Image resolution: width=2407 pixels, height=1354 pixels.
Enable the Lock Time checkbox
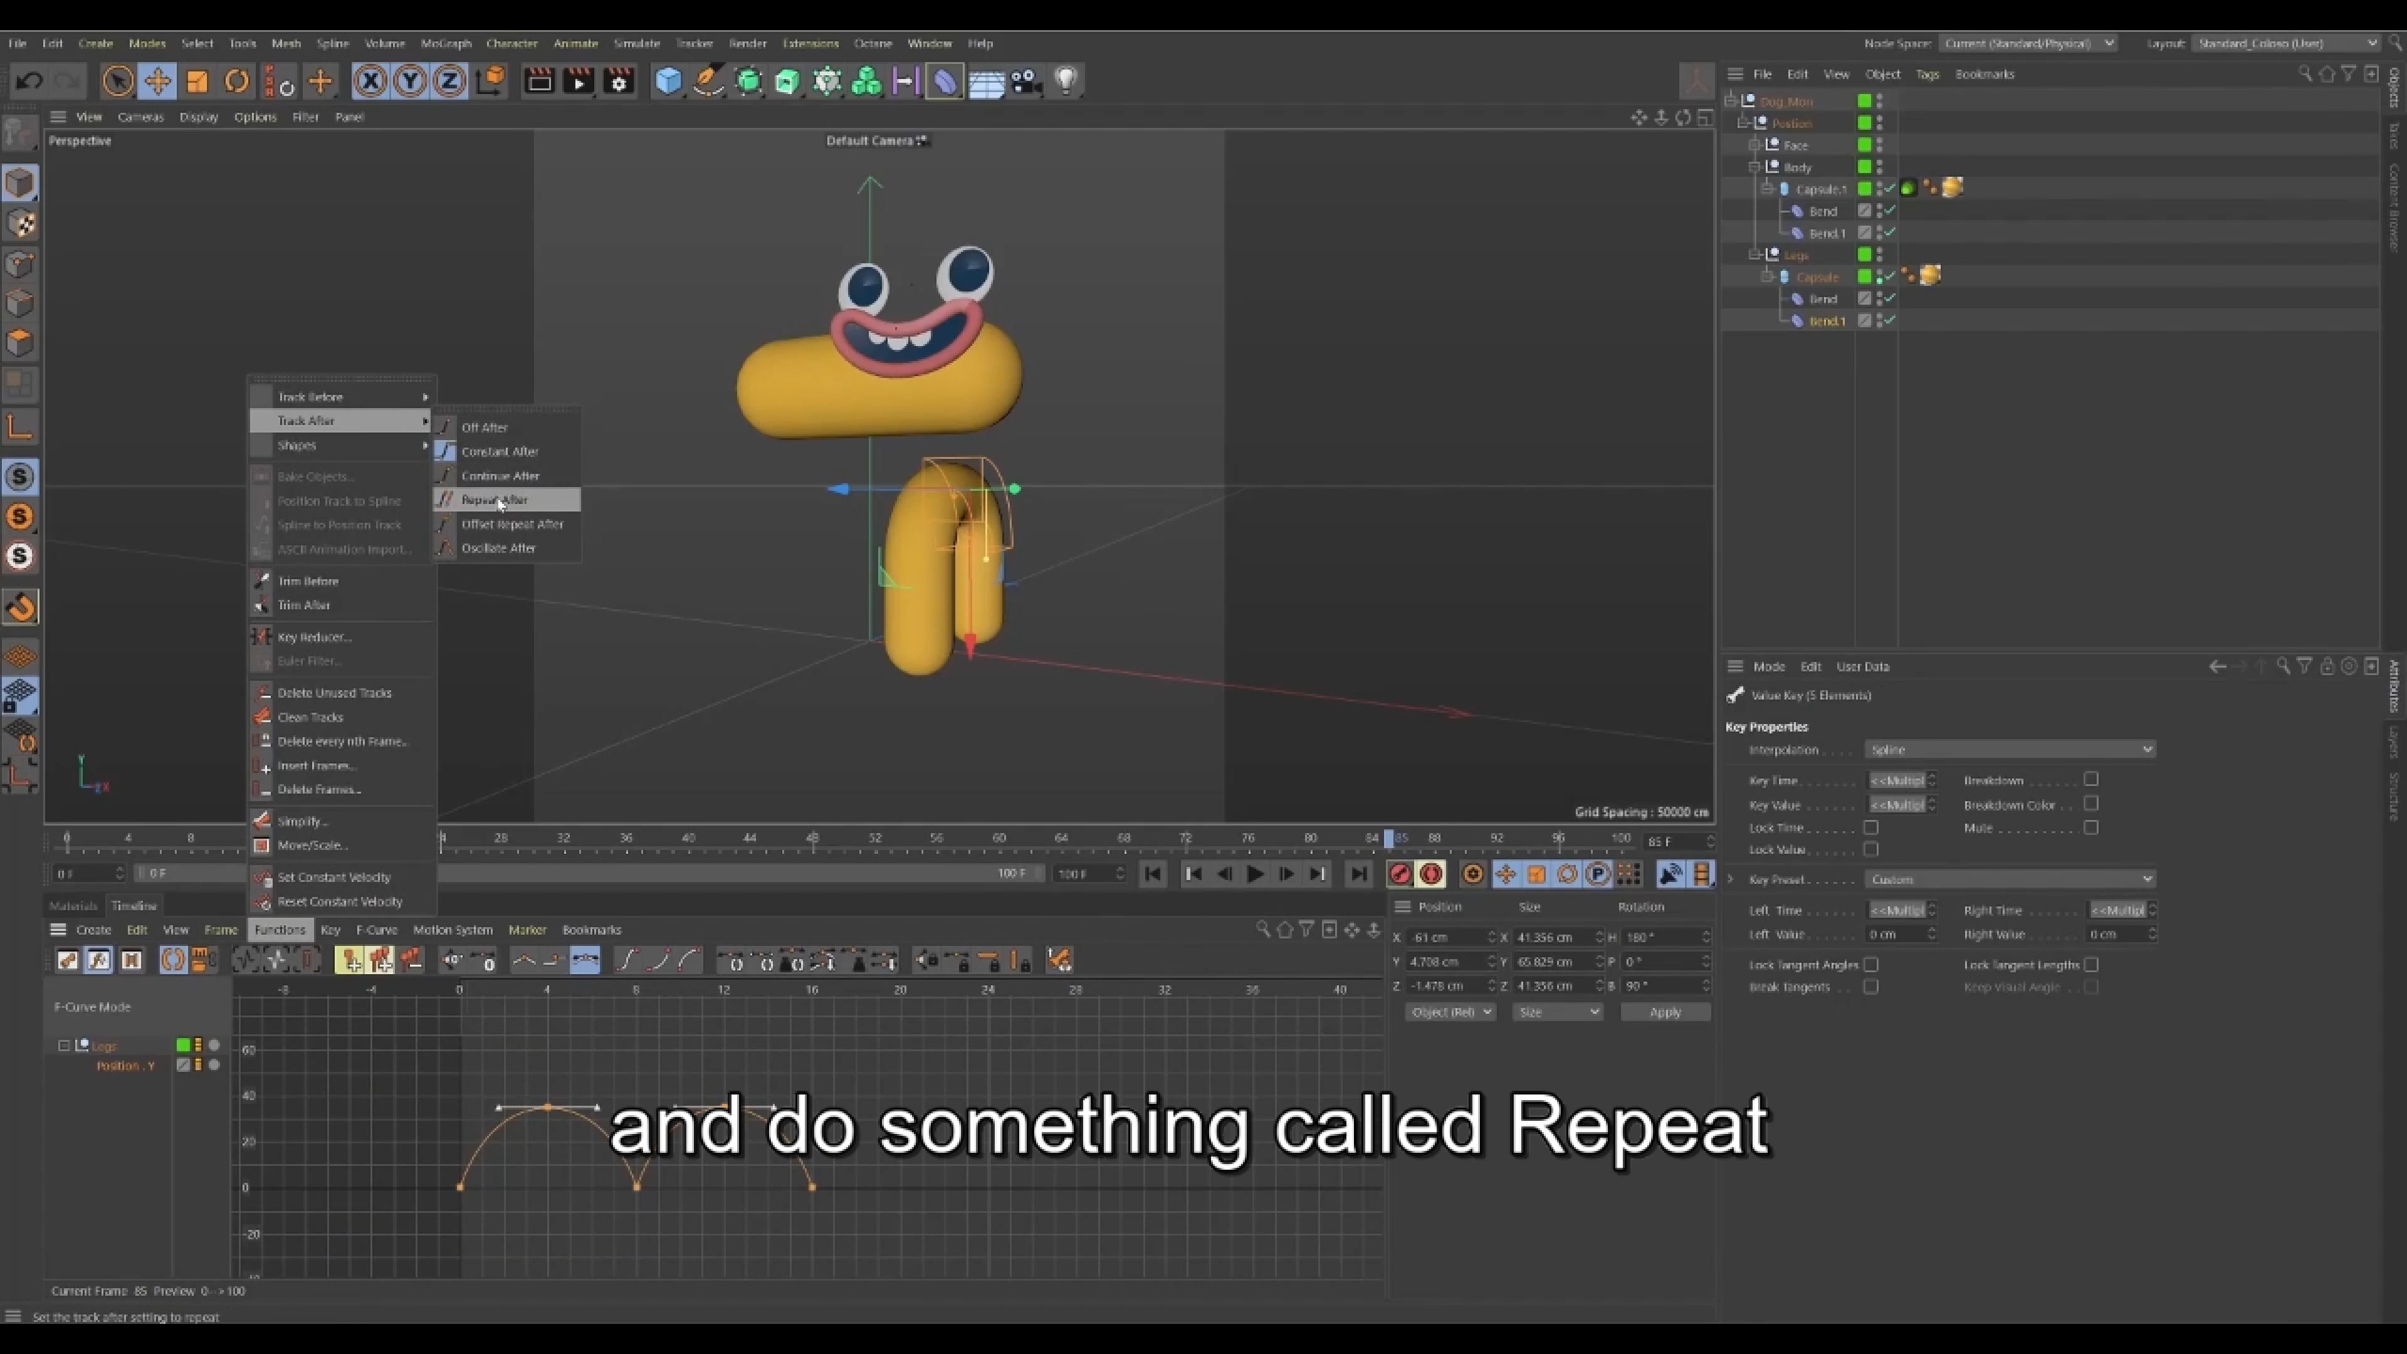(1870, 828)
